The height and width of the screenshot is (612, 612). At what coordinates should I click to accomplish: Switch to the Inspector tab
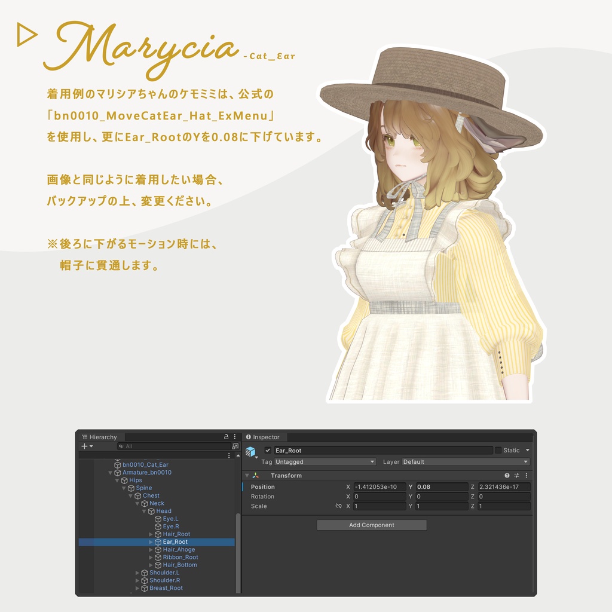264,437
